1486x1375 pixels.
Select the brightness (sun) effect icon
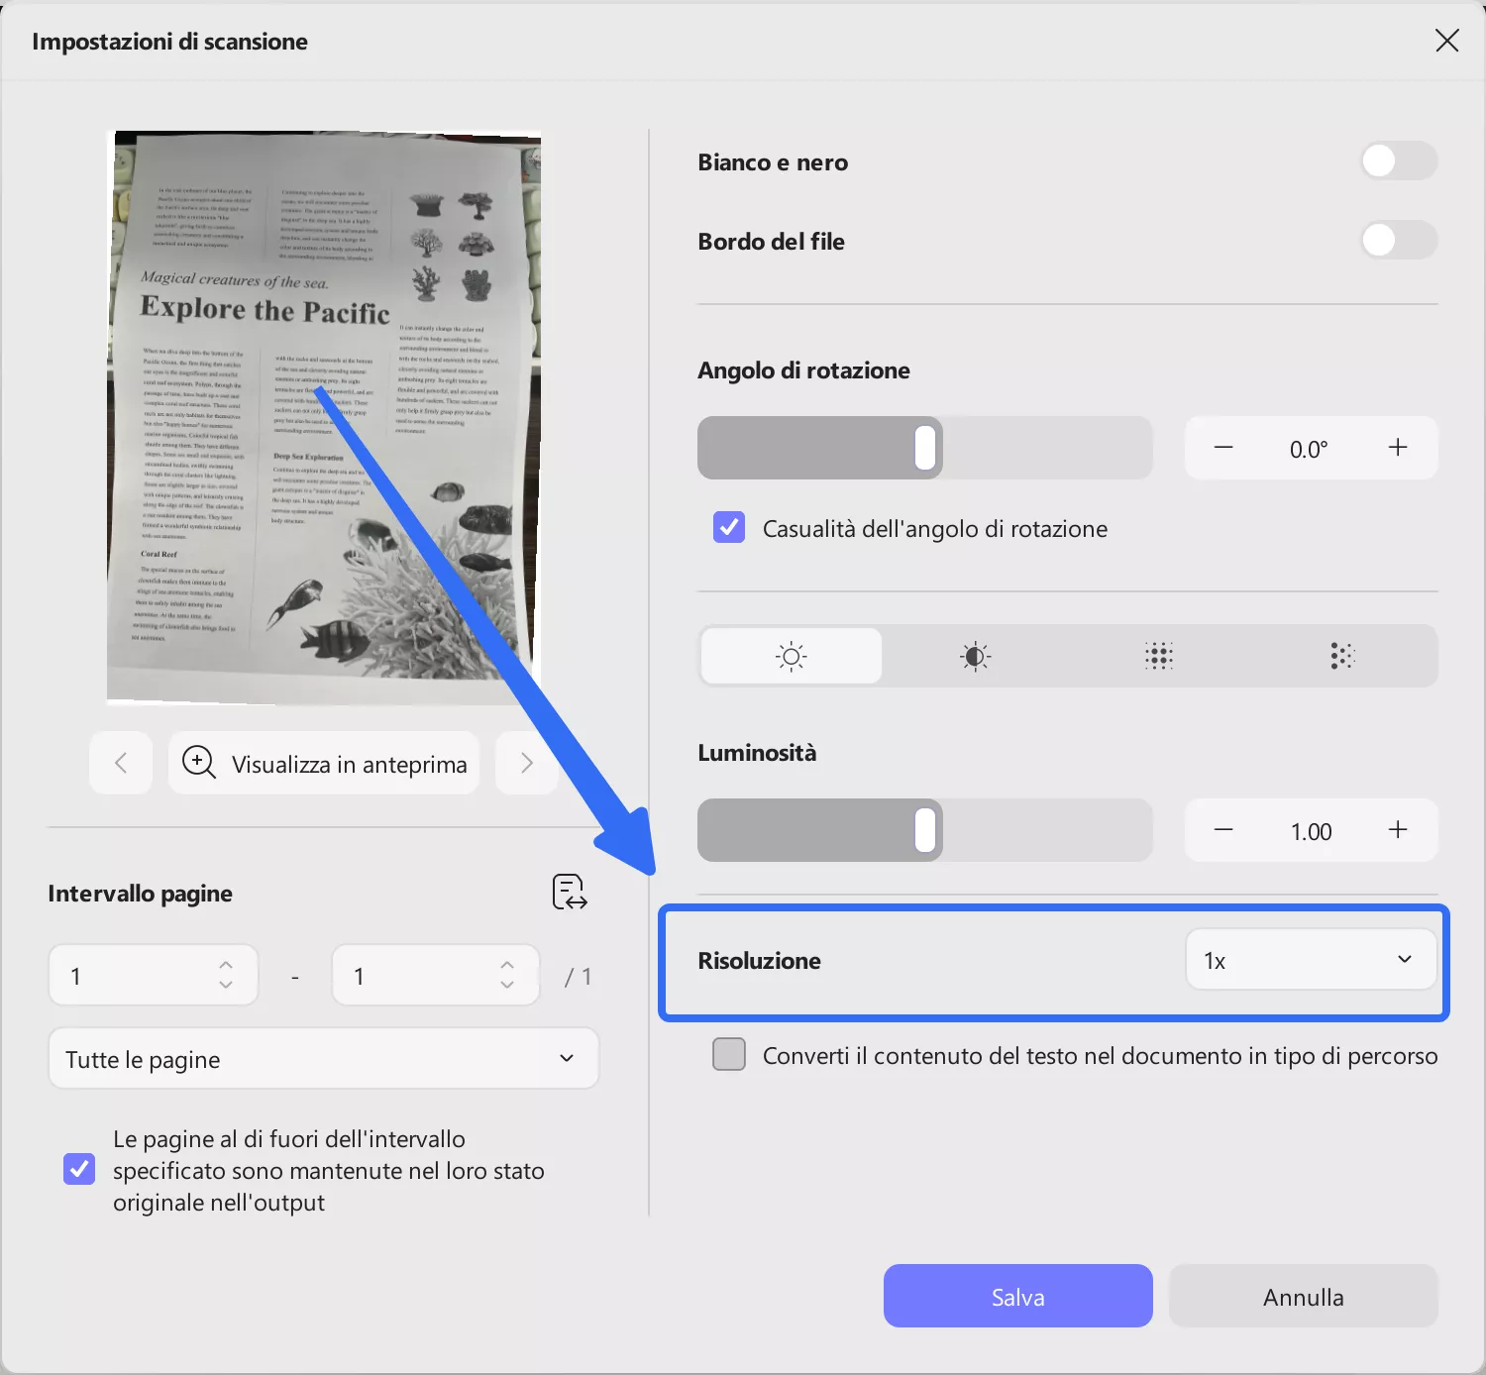pyautogui.click(x=790, y=655)
